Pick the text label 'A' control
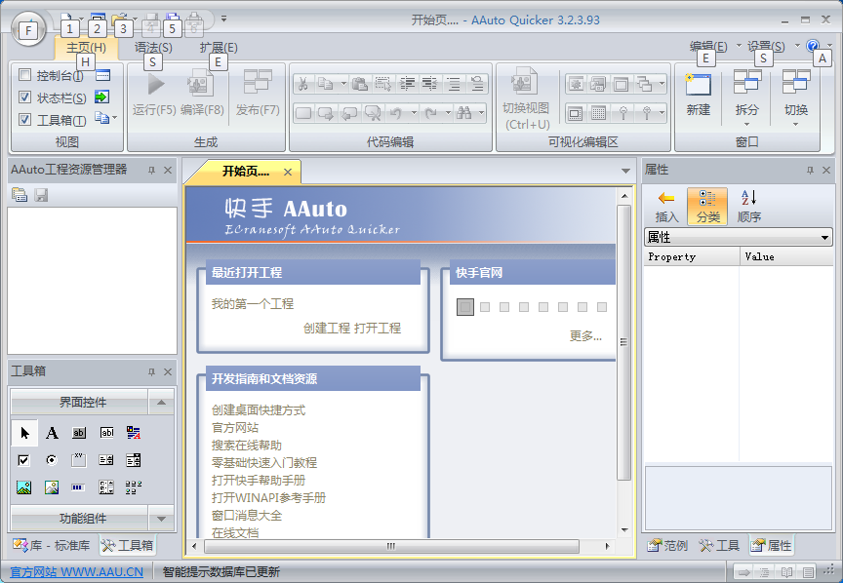The image size is (843, 583). tap(53, 433)
